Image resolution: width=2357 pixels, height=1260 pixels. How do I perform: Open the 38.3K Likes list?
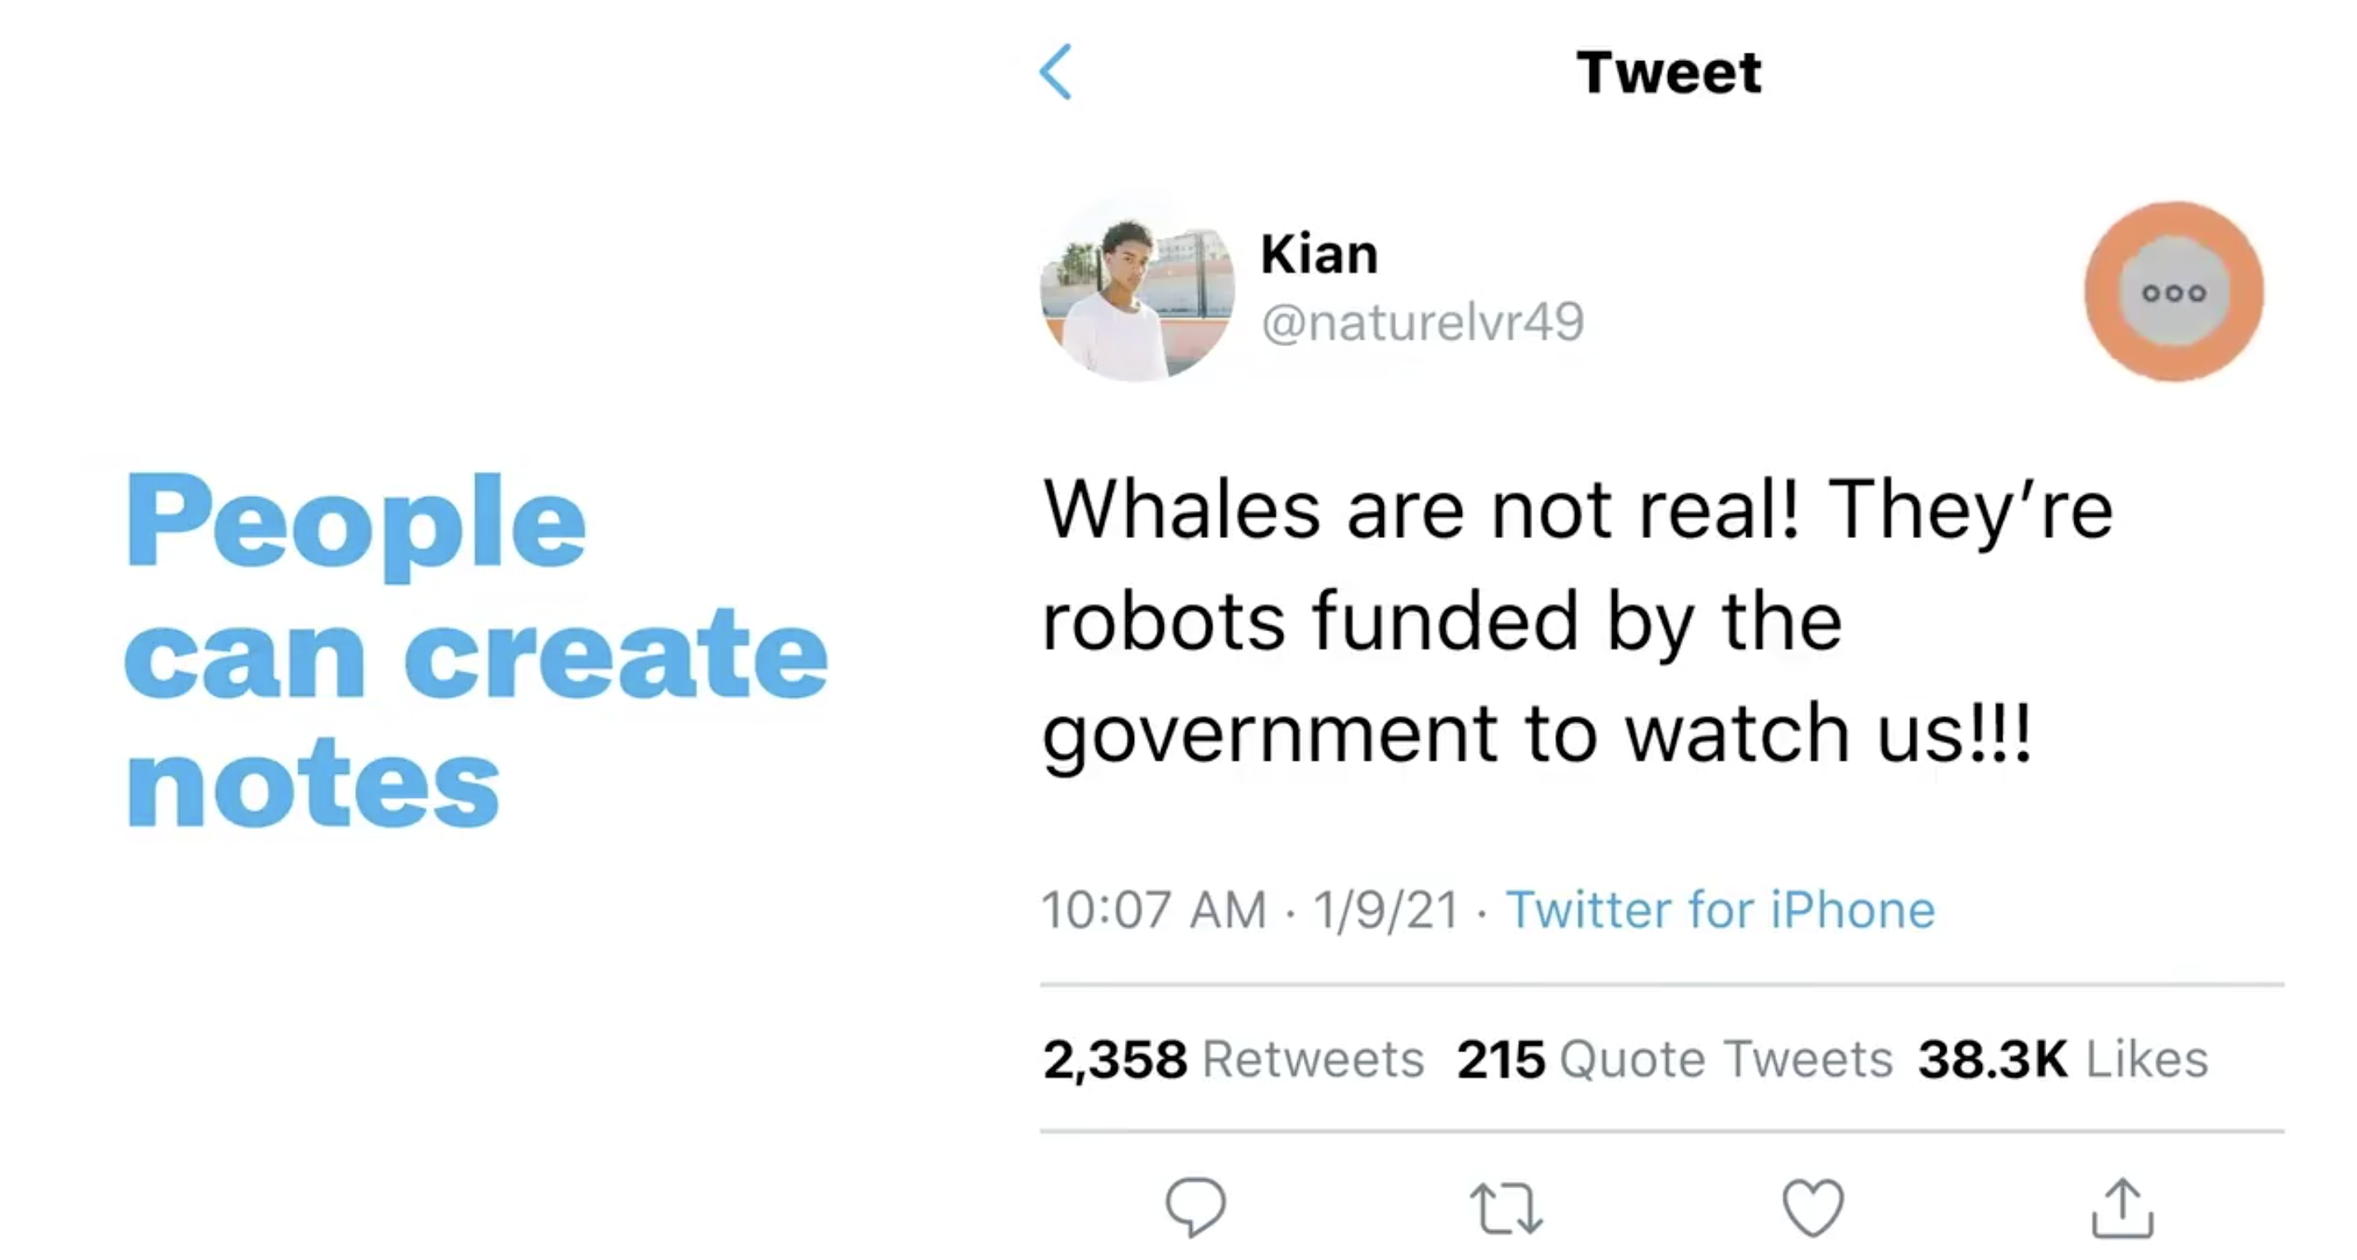(x=2064, y=1060)
